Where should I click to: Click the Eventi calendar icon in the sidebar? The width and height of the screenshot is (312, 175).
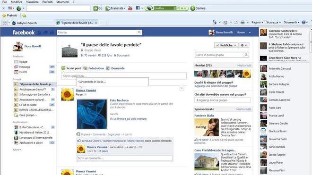pos(17,72)
